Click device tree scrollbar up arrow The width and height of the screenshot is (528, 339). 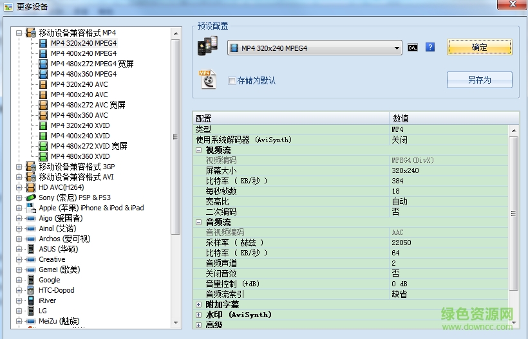(176, 33)
